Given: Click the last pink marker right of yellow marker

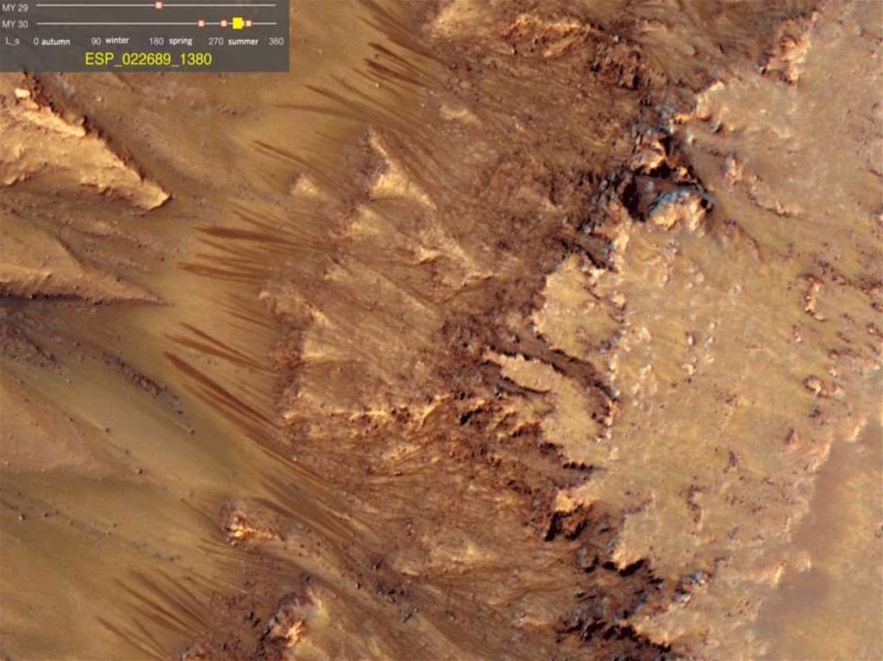Looking at the screenshot, I should pyautogui.click(x=248, y=23).
